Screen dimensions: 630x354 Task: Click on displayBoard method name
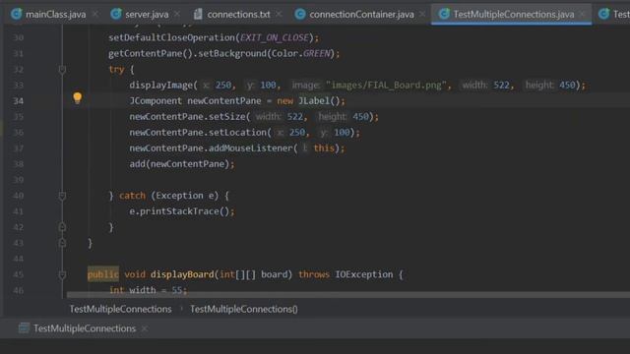coord(182,274)
